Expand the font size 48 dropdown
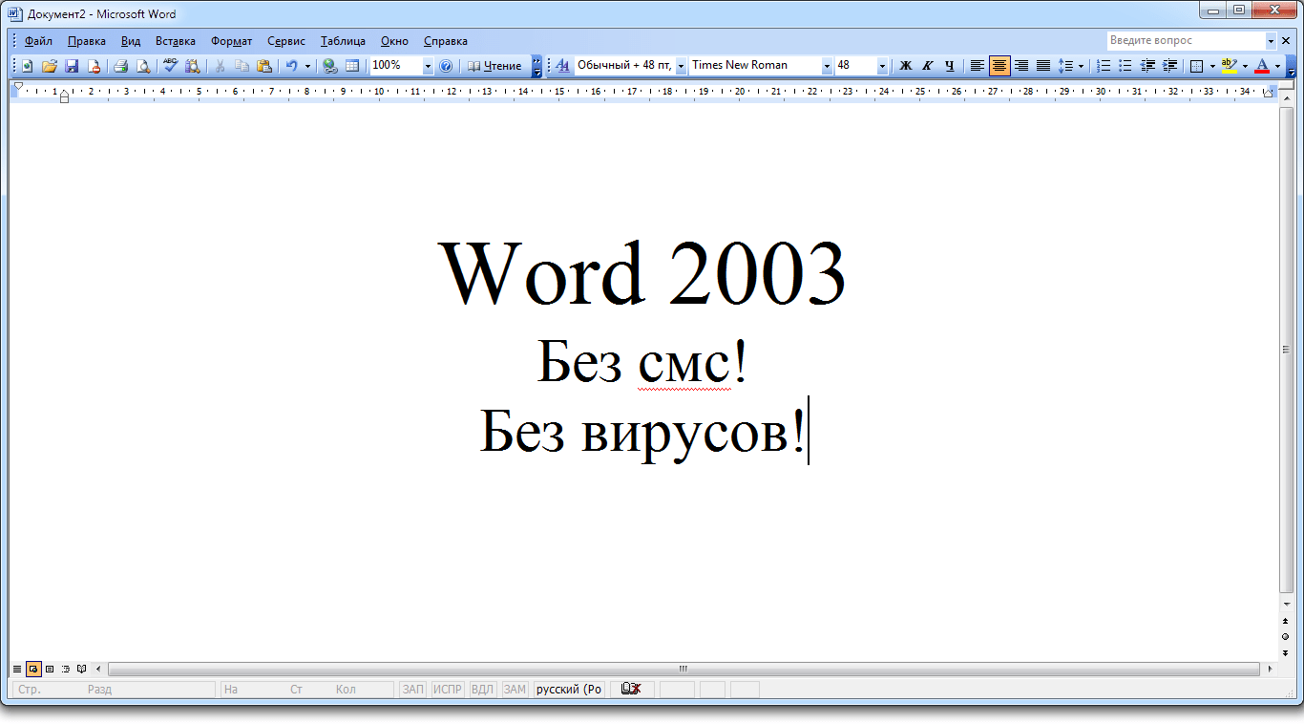This screenshot has height=724, width=1304. (882, 66)
